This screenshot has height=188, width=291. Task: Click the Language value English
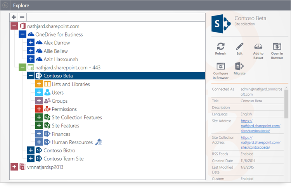pos(246,114)
